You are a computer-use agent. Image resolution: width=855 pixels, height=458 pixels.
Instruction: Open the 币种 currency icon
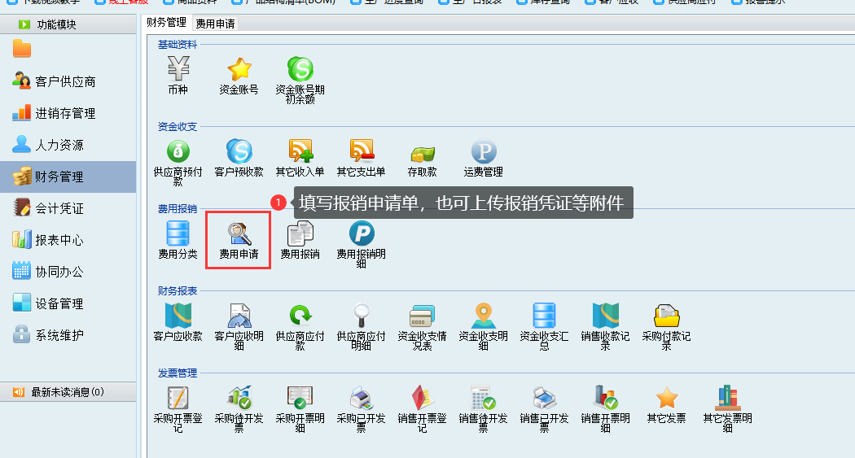[x=178, y=71]
